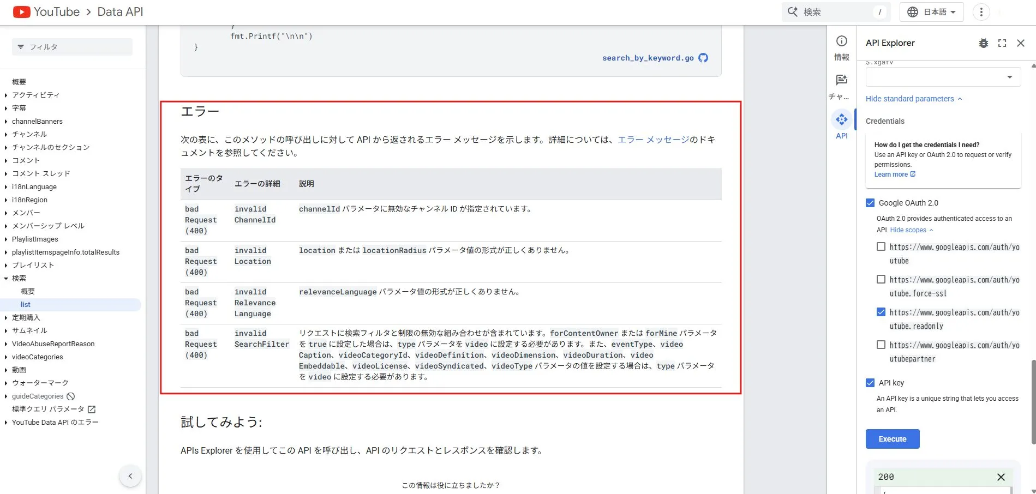This screenshot has height=494, width=1036.
Task: Click the search magnifier icon
Action: pyautogui.click(x=793, y=12)
